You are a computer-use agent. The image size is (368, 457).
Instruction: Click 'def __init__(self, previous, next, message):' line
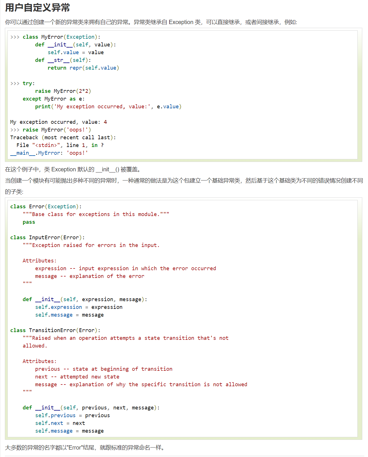(x=91, y=408)
